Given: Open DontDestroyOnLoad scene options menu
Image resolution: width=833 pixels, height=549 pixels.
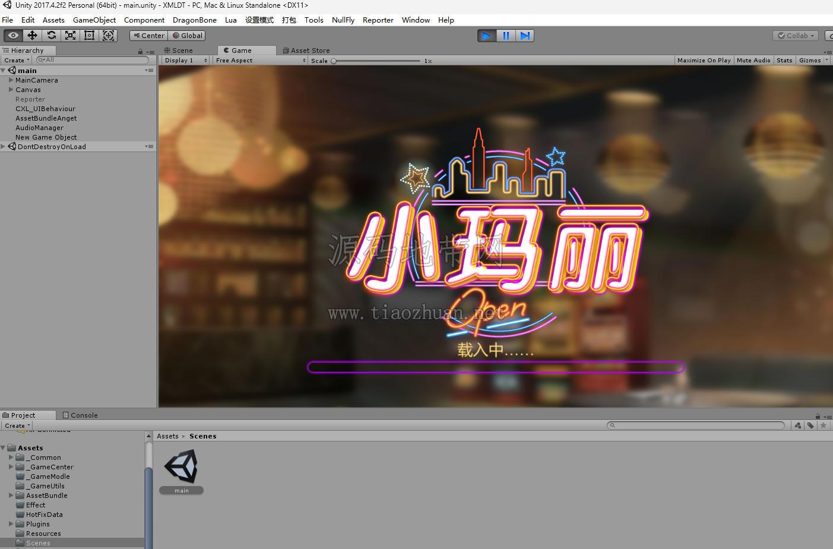Looking at the screenshot, I should [x=149, y=146].
